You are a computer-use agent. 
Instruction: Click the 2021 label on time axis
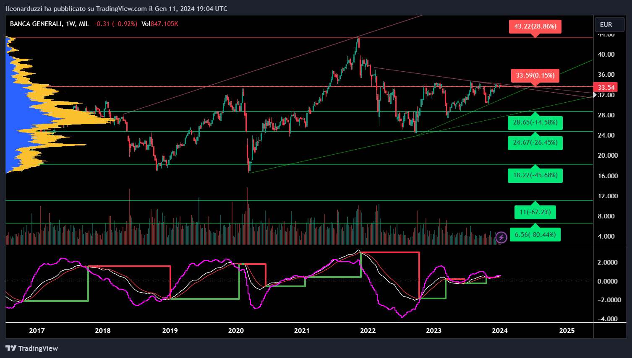click(x=302, y=331)
